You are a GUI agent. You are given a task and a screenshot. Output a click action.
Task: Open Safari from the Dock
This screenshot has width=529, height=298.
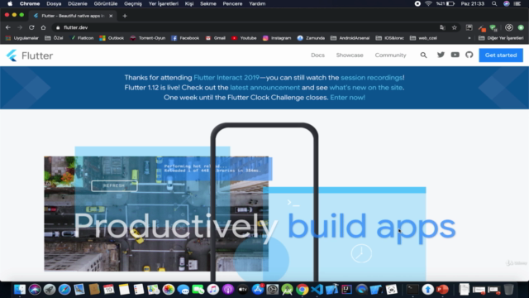[64, 290]
